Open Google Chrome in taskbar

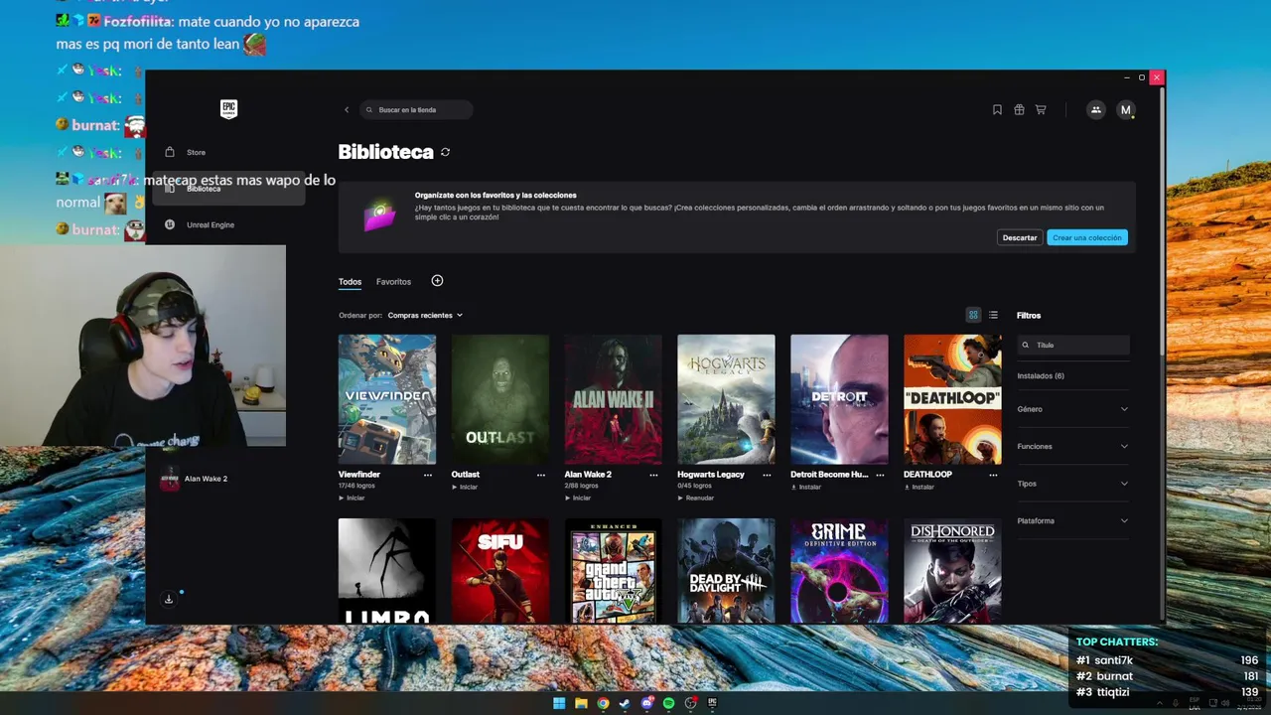point(603,703)
